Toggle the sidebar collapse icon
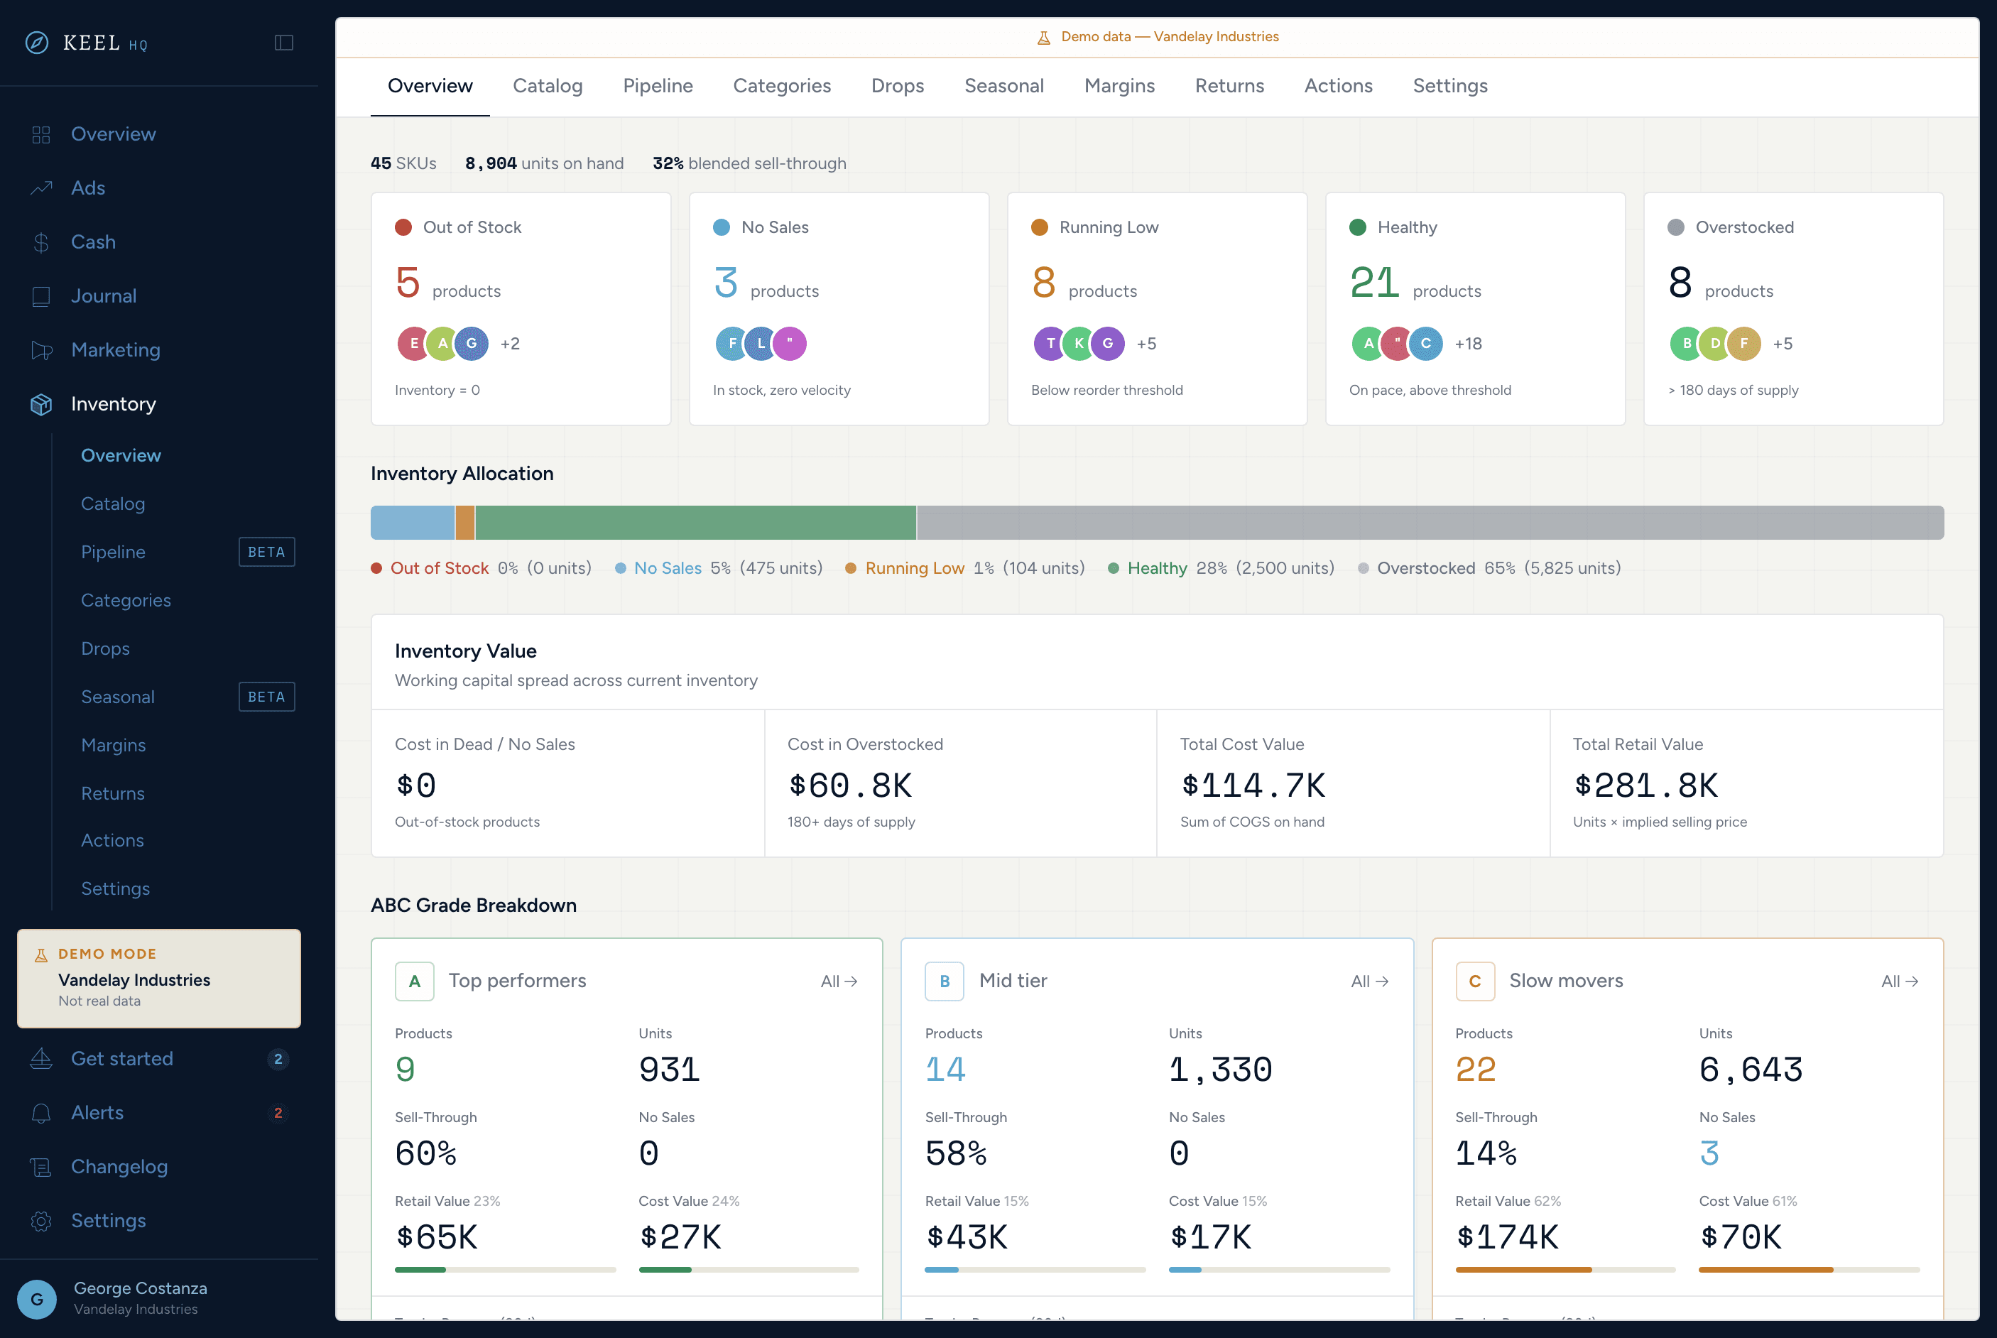 (284, 43)
